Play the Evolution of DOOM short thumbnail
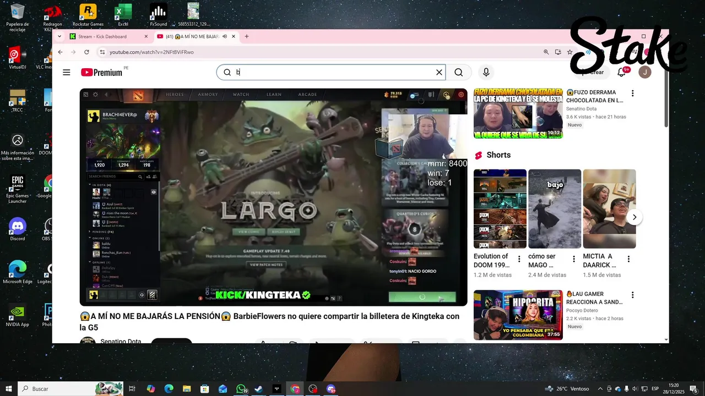 point(500,209)
